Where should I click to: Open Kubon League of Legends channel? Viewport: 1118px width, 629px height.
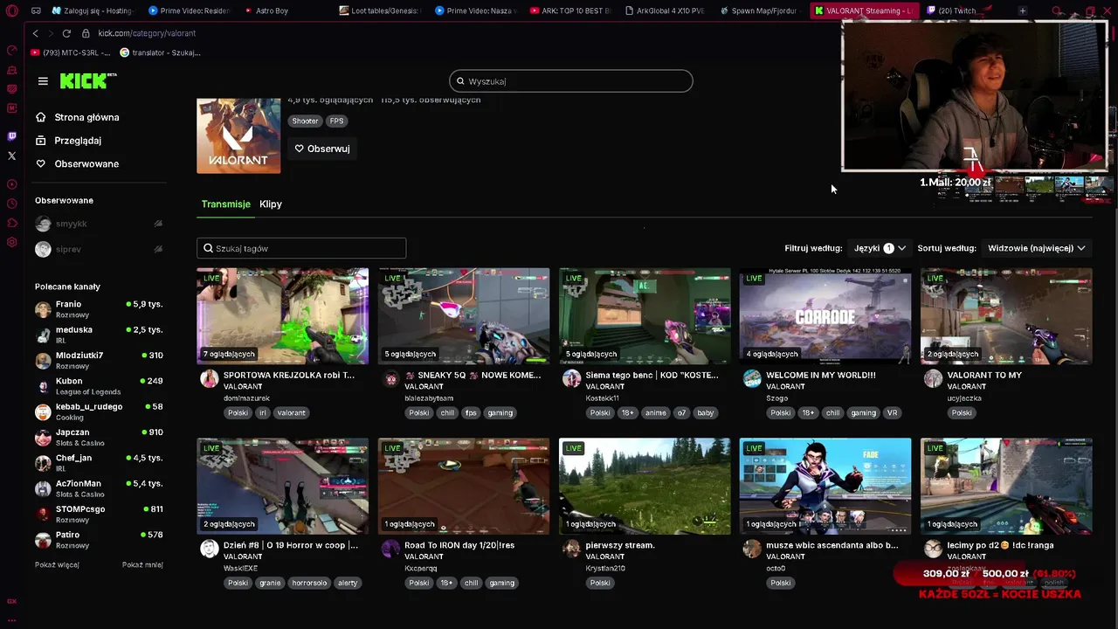pos(99,386)
